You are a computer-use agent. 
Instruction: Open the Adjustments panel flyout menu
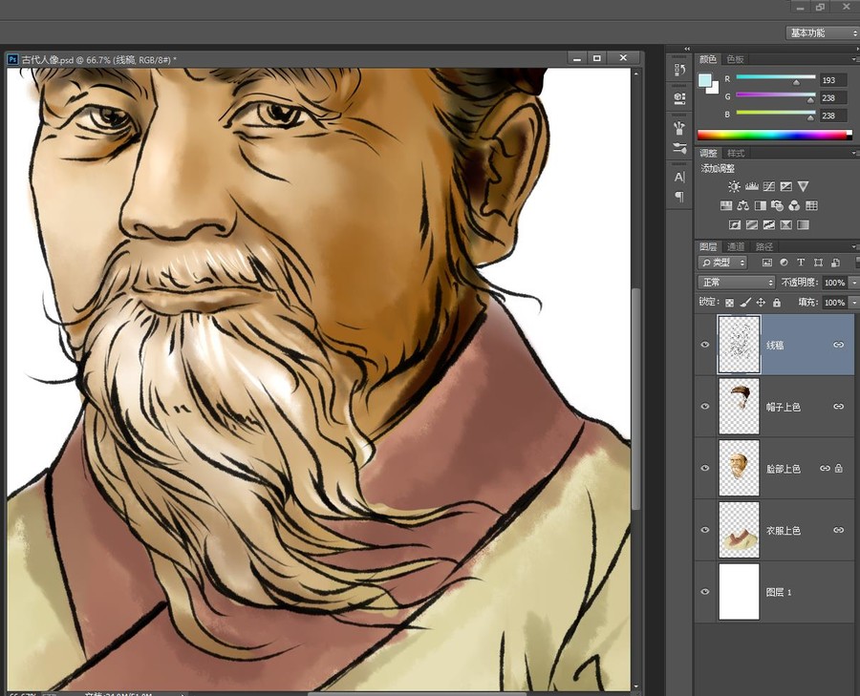coord(855,153)
